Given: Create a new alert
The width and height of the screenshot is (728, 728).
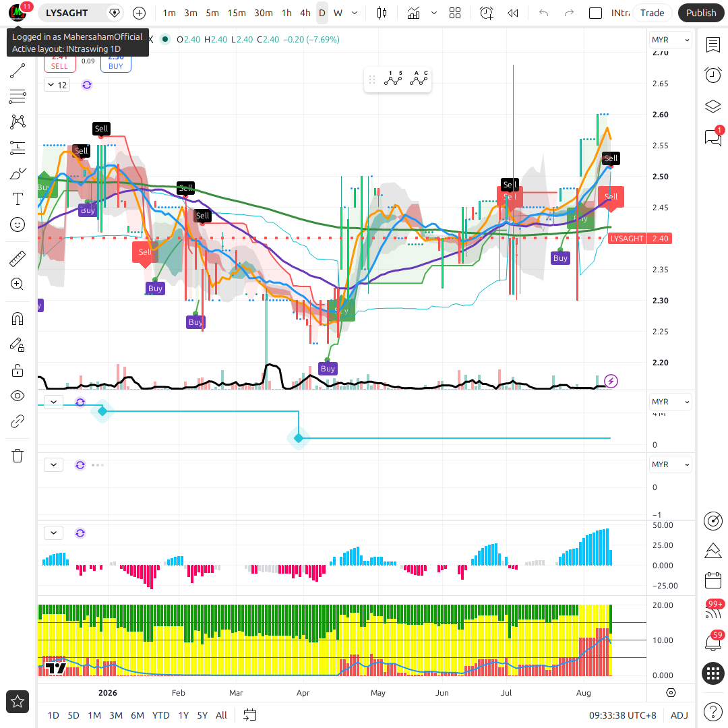Looking at the screenshot, I should 487,13.
